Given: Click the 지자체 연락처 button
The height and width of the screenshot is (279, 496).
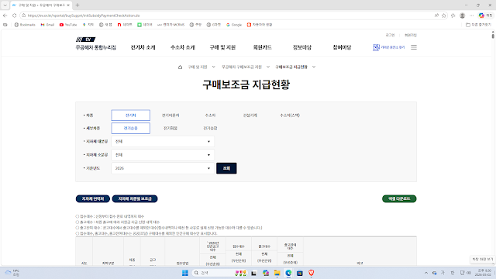Looking at the screenshot, I should (93, 198).
